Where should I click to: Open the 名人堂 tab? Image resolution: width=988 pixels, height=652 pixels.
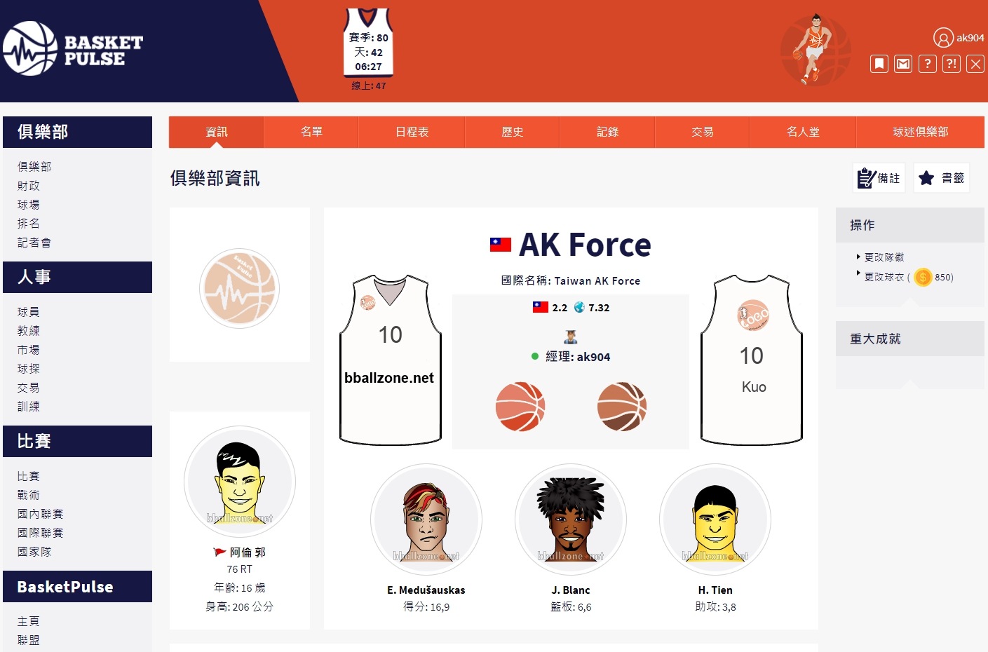click(803, 132)
